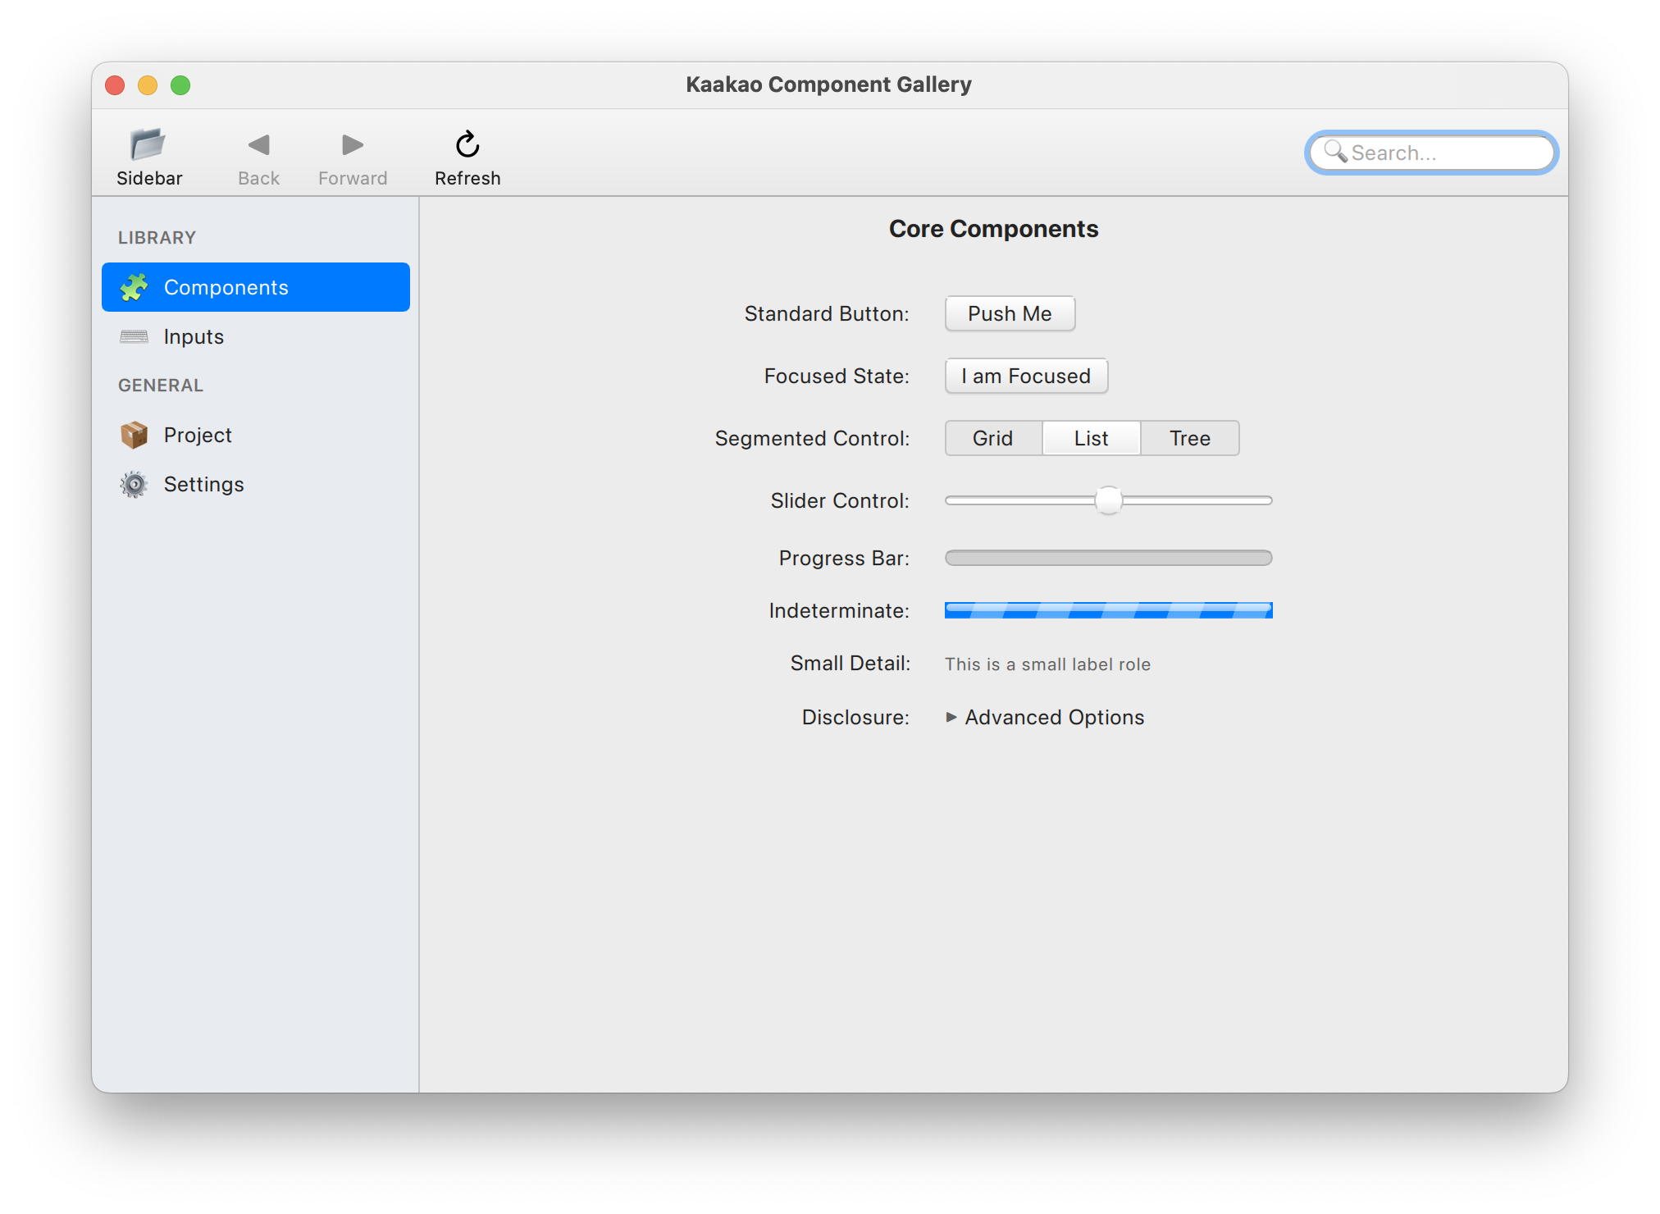Click the Refresh circular arrow icon
The width and height of the screenshot is (1660, 1214).
(467, 144)
